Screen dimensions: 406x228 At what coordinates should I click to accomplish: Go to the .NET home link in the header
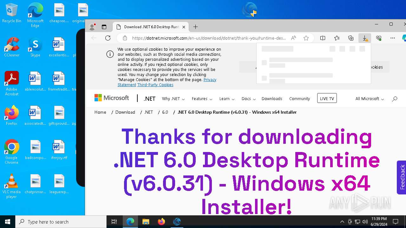149,99
